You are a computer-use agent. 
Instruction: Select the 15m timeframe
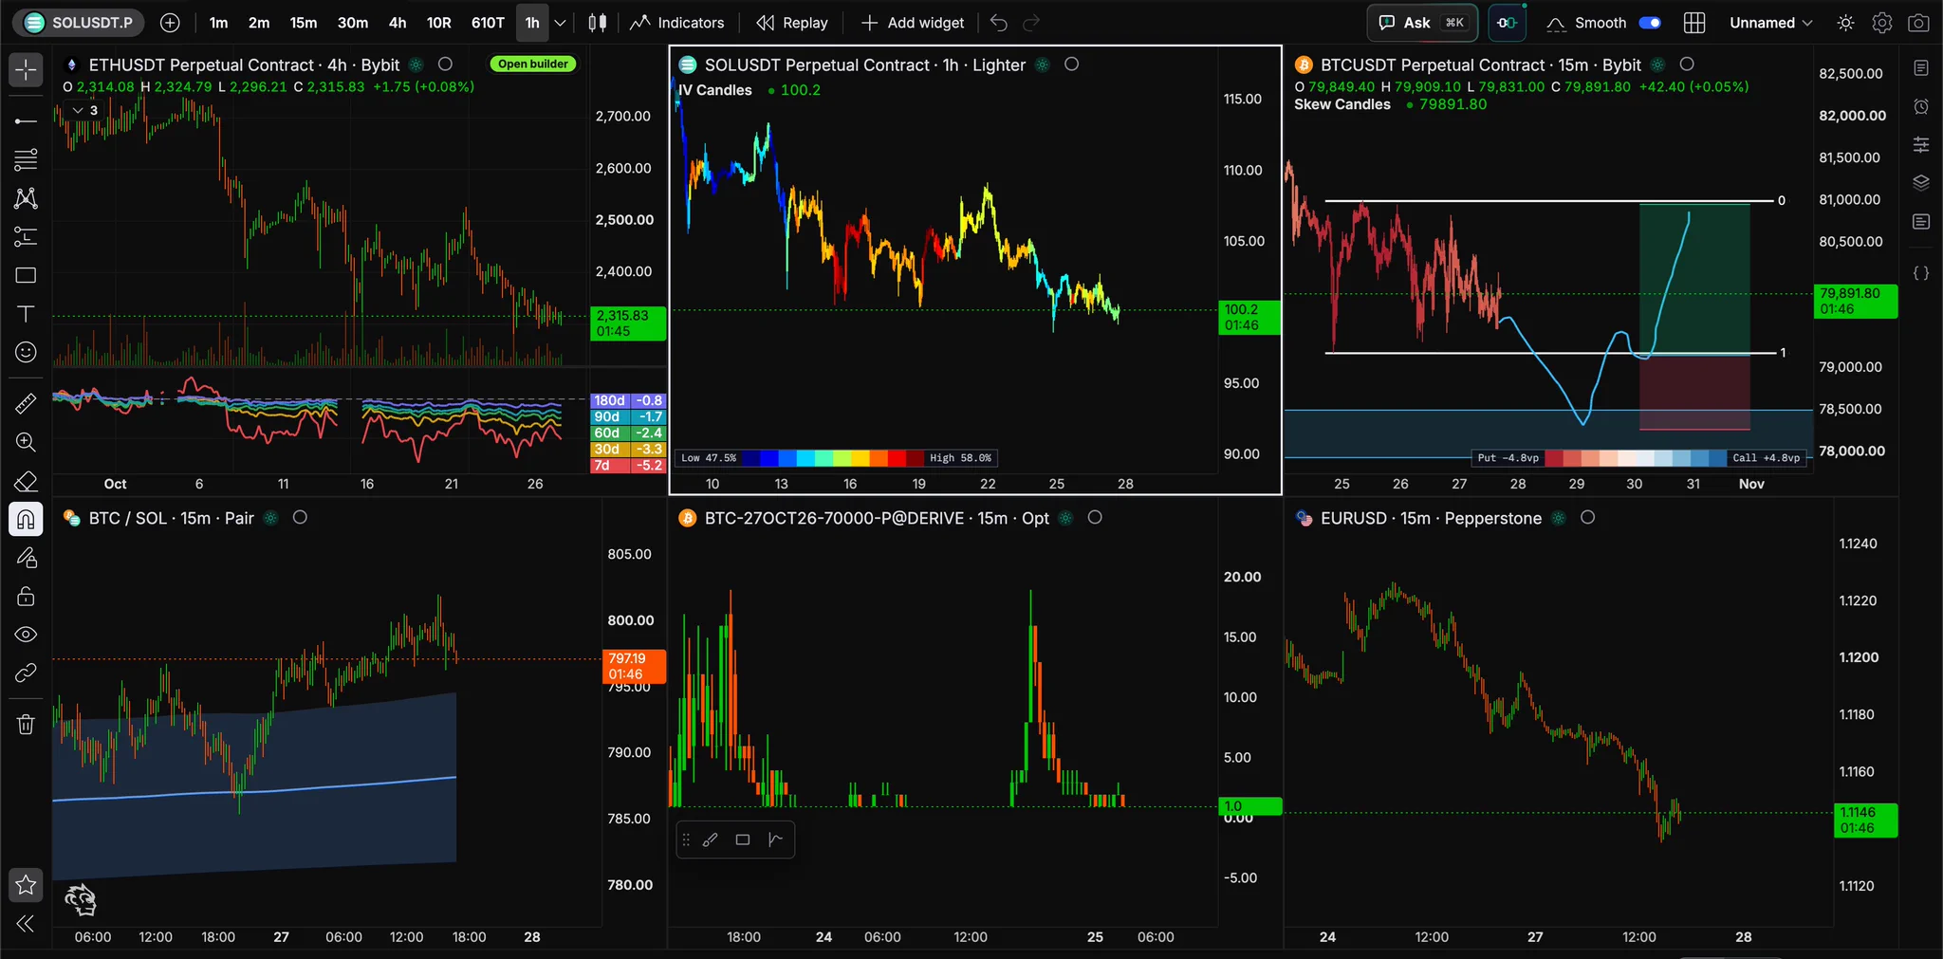(x=304, y=23)
